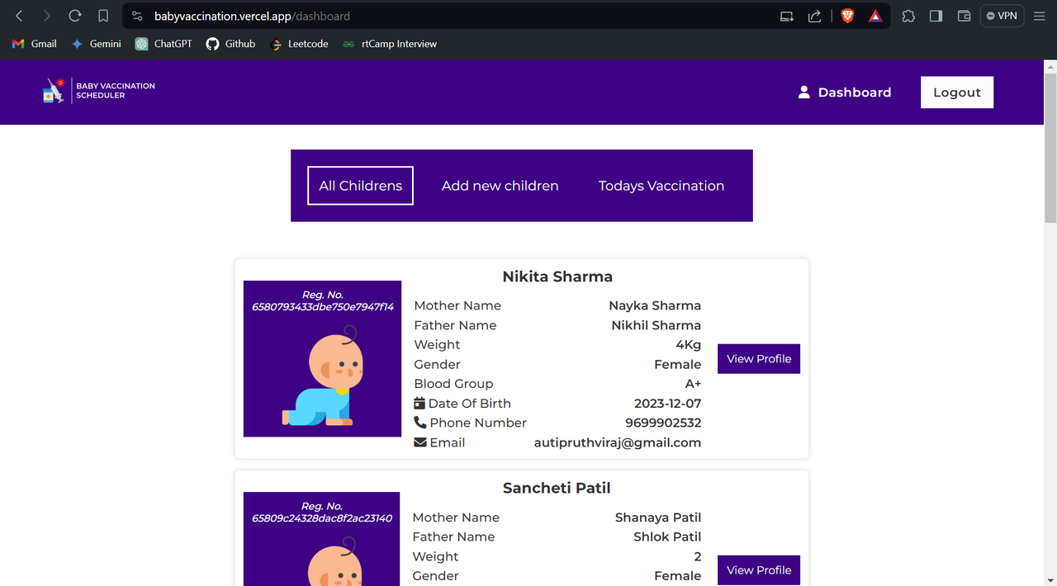The width and height of the screenshot is (1057, 586).
Task: Click Nikita Sharma's baby avatar image
Action: point(323,376)
